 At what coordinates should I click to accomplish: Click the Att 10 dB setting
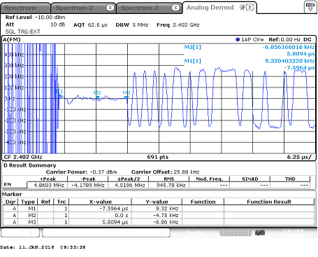point(35,25)
